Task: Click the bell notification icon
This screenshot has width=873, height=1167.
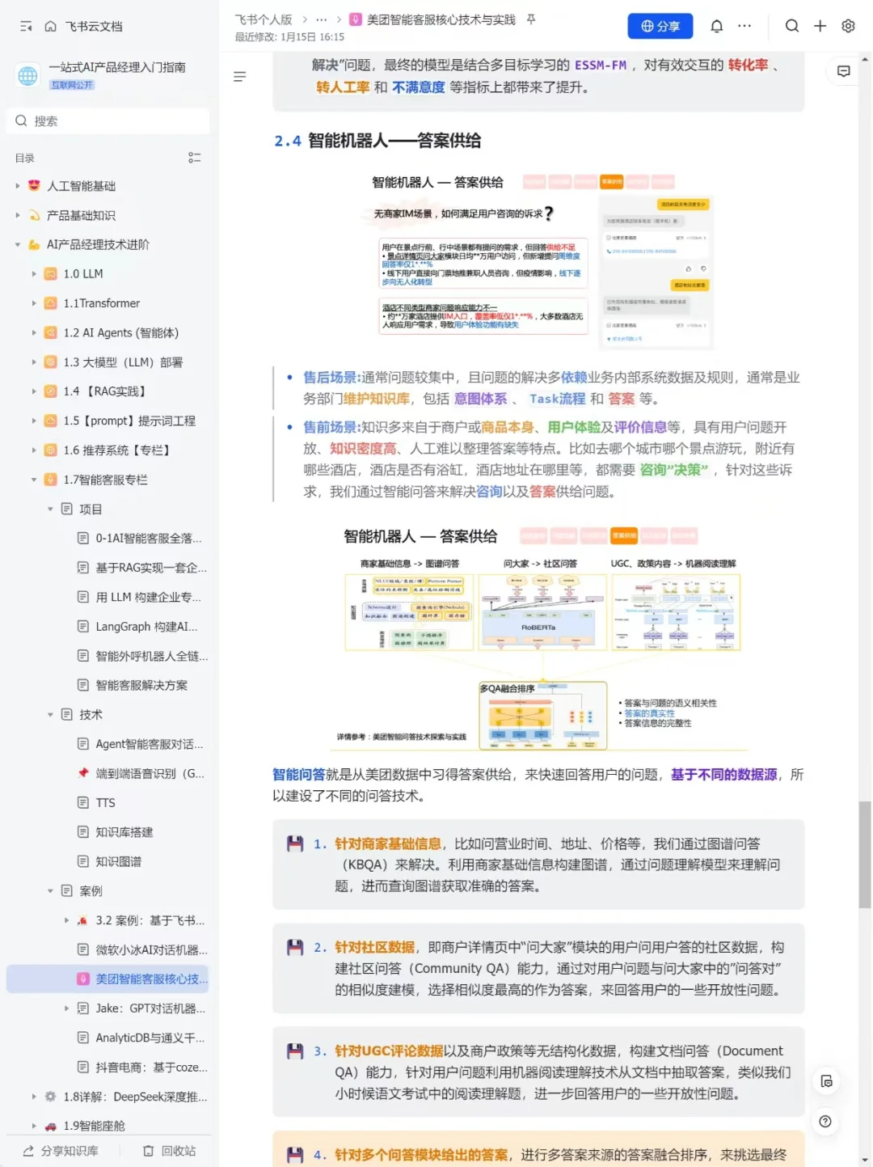Action: 716,26
